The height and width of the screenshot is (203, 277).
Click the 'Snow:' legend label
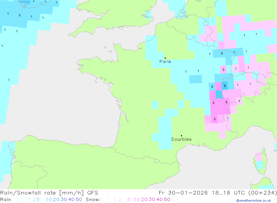tap(93, 199)
